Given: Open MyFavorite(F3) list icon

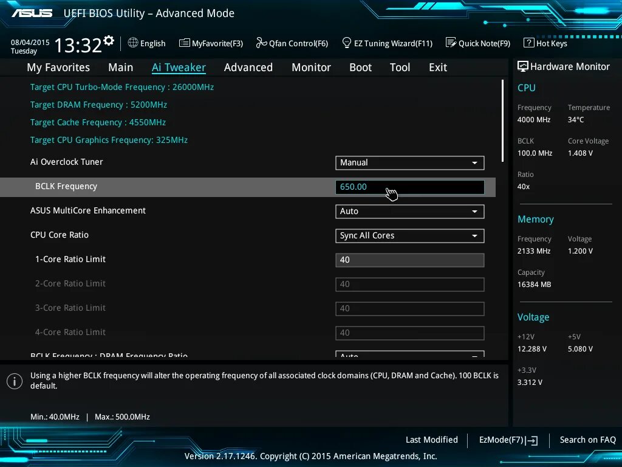Looking at the screenshot, I should [x=184, y=43].
